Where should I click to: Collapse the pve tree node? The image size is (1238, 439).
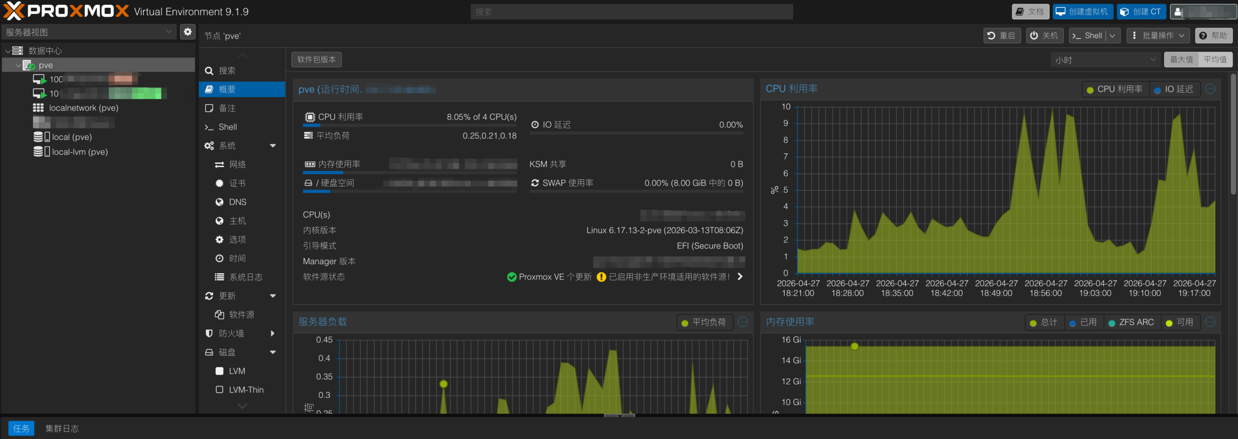click(18, 65)
